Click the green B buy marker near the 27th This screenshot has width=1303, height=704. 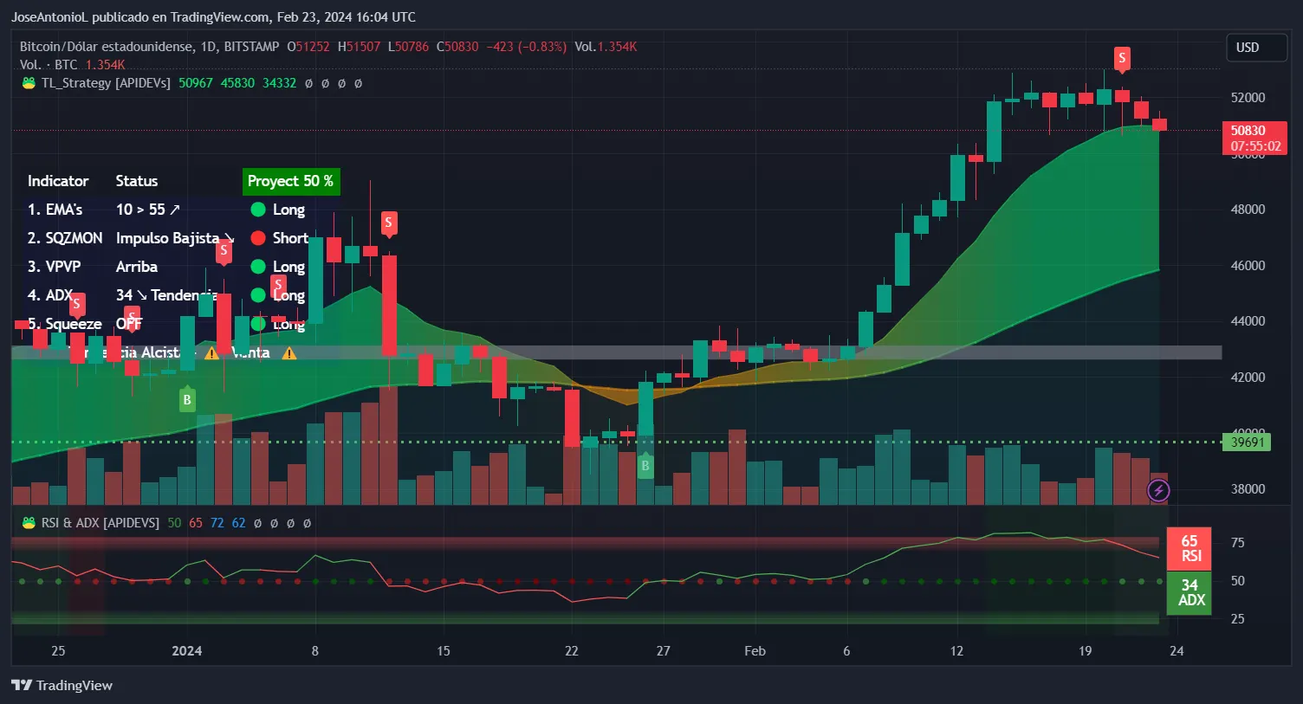[645, 466]
